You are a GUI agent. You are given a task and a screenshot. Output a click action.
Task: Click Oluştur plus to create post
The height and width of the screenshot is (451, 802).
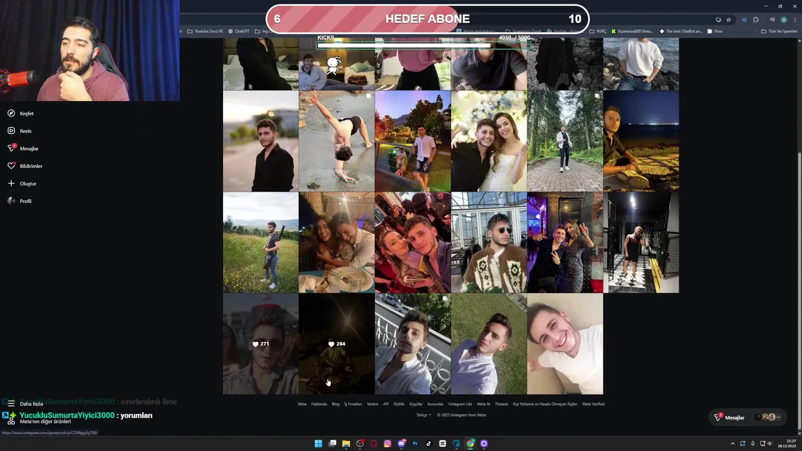point(22,184)
